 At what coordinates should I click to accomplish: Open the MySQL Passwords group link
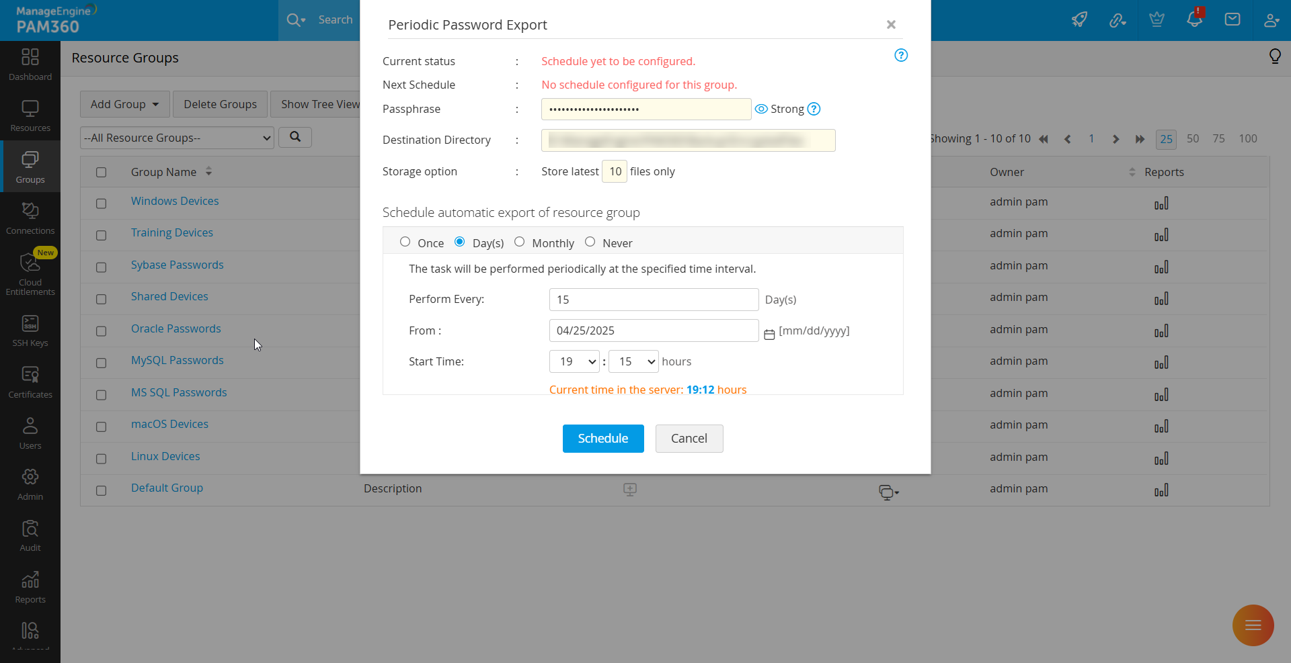tap(177, 360)
